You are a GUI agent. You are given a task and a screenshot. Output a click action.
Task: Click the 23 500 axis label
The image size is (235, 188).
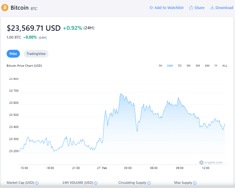tap(14, 115)
